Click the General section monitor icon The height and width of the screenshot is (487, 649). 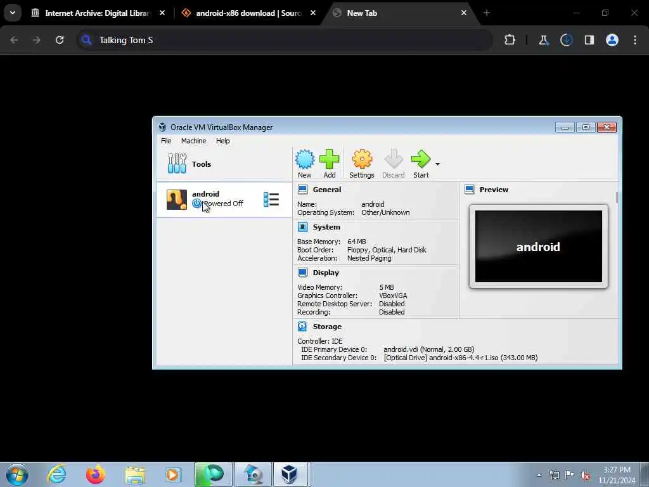302,190
